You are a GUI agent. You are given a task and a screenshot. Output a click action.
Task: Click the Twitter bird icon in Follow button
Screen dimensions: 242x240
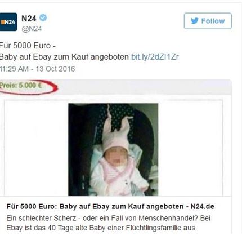click(x=195, y=21)
